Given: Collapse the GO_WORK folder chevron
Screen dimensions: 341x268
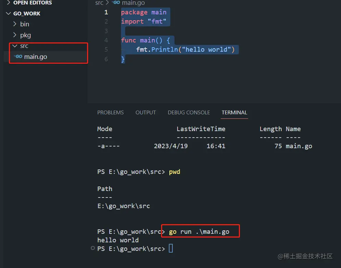Looking at the screenshot, I should click(9, 13).
